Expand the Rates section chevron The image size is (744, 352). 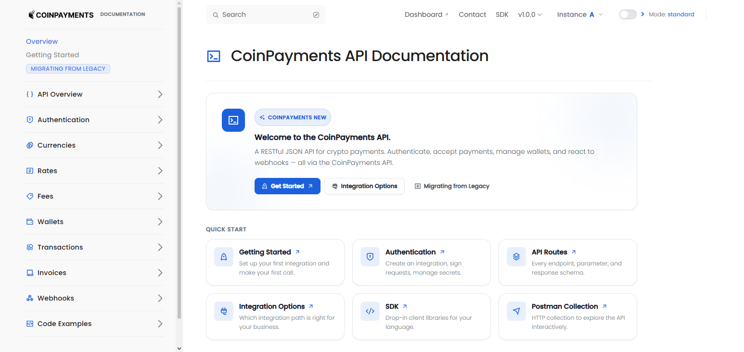(x=160, y=171)
